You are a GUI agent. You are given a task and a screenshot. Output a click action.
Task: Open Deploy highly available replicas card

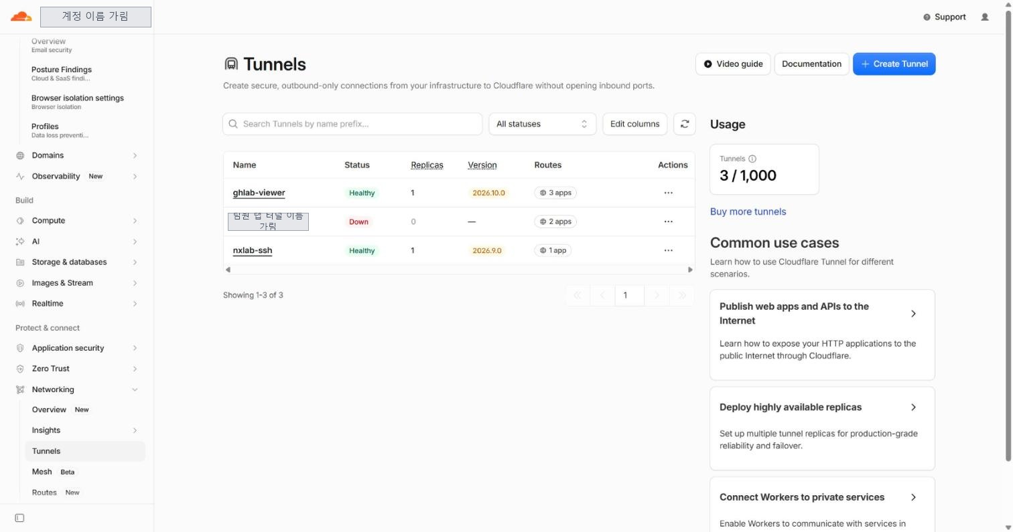point(822,428)
